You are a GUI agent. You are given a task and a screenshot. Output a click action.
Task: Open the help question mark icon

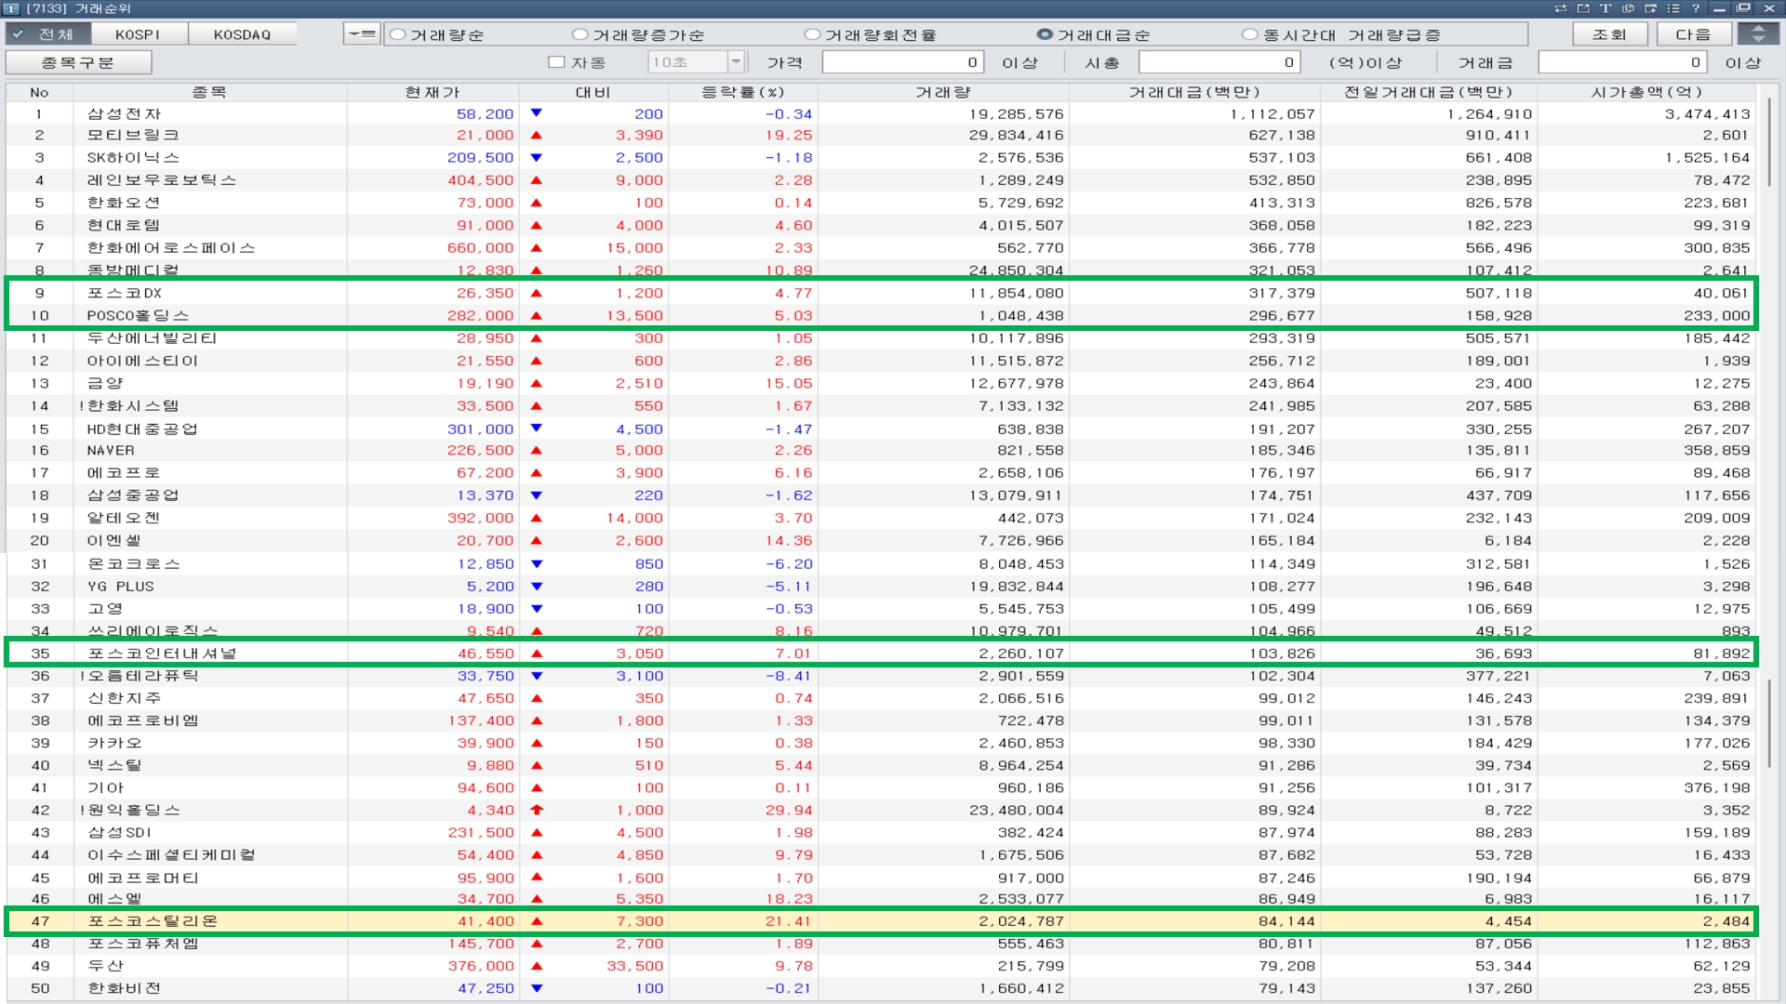[1696, 8]
